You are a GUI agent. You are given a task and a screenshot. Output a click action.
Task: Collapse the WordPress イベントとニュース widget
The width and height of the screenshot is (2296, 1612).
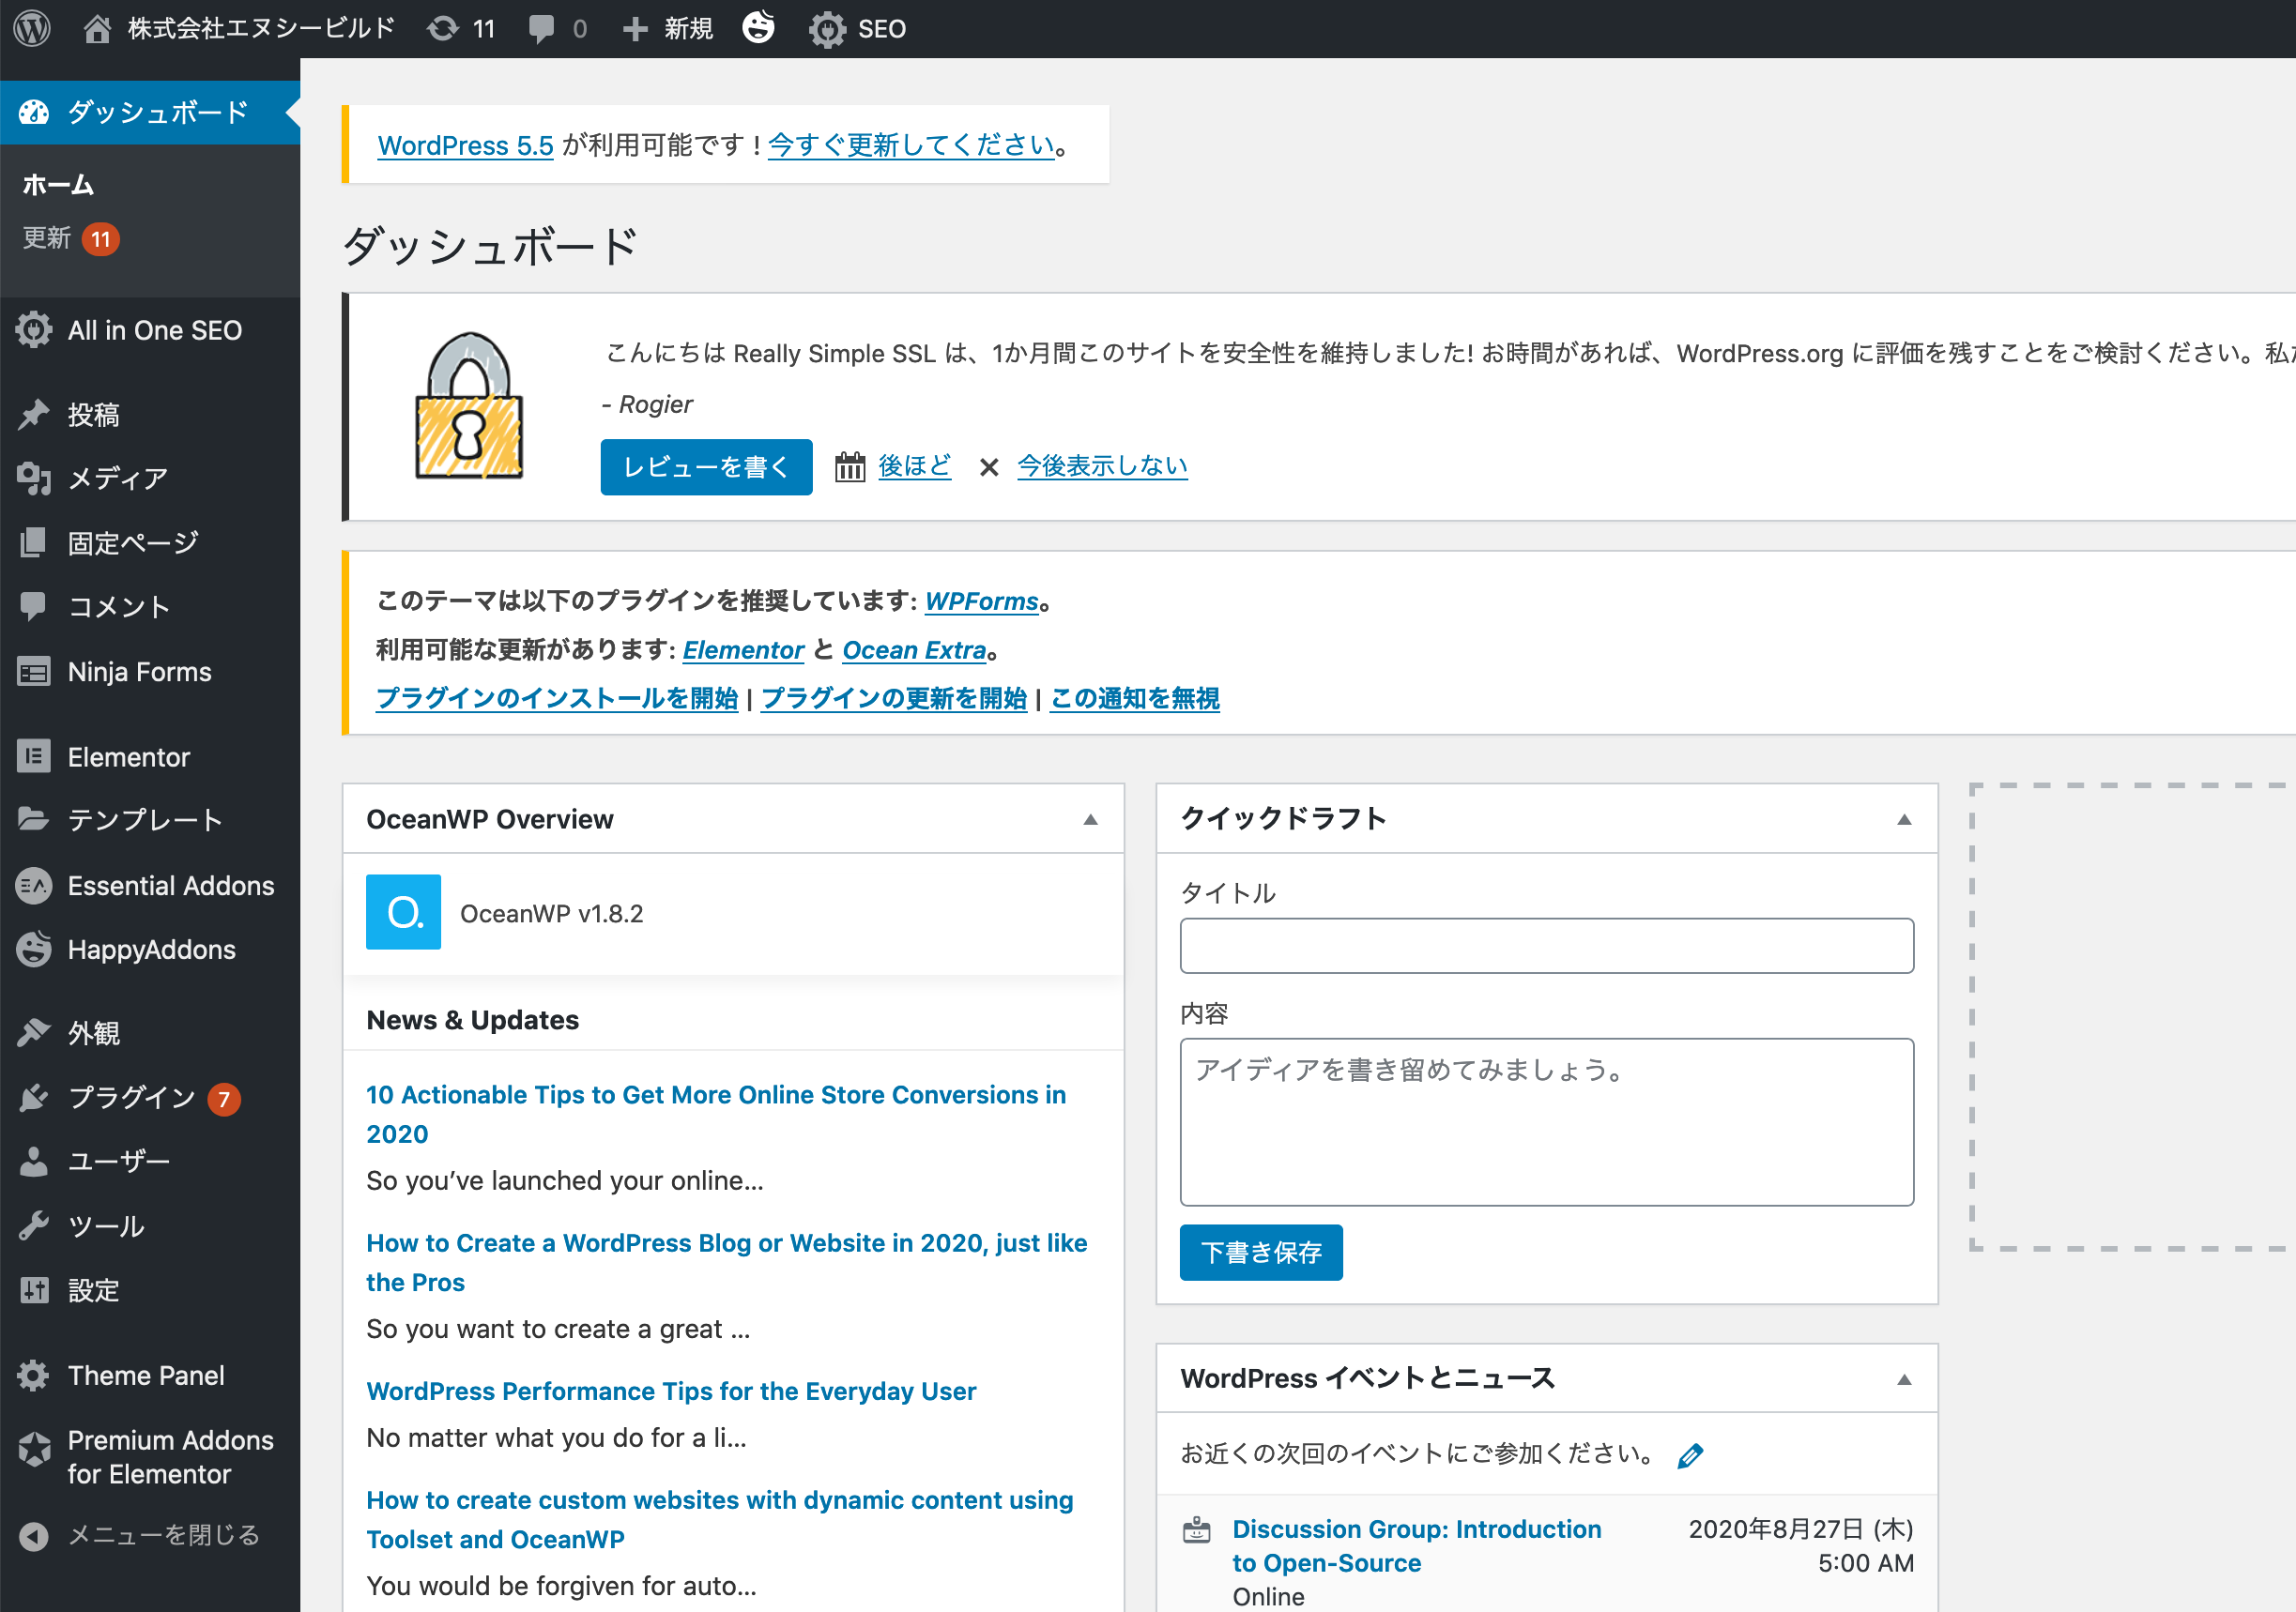point(1904,1379)
